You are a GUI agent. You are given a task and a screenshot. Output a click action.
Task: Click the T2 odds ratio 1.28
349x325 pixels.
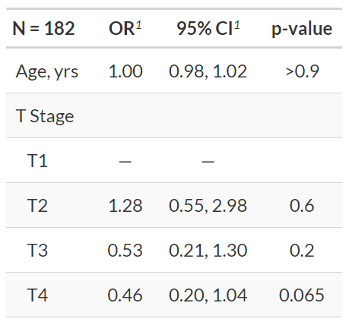tap(125, 206)
